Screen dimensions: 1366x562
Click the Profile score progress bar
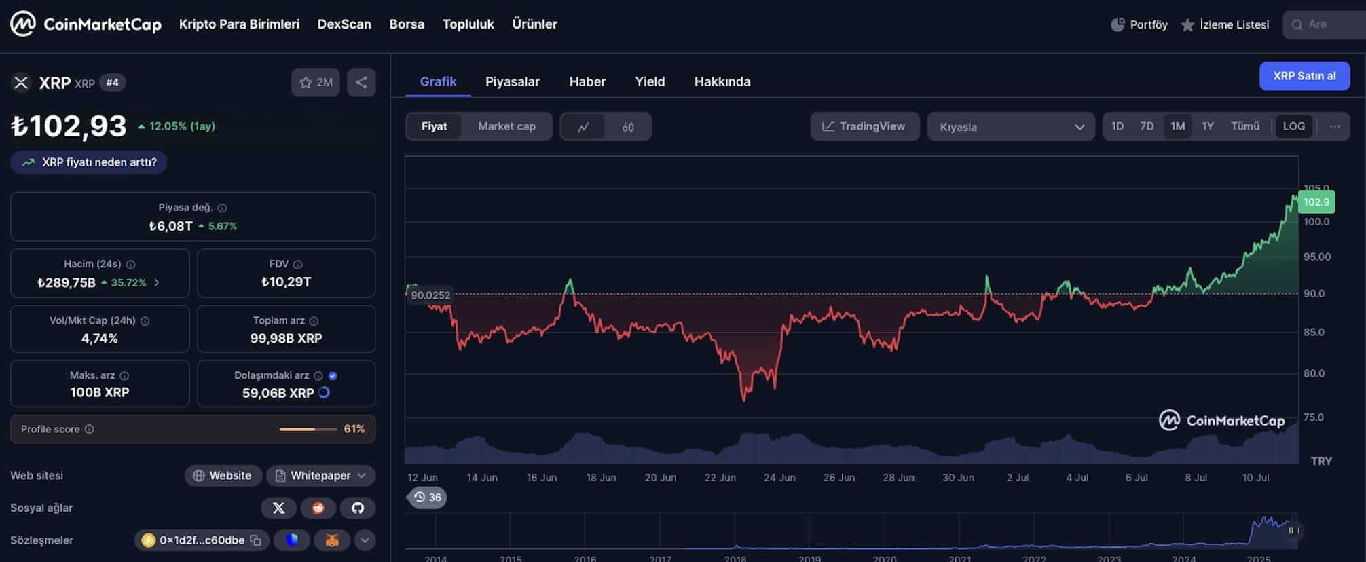[x=308, y=429]
